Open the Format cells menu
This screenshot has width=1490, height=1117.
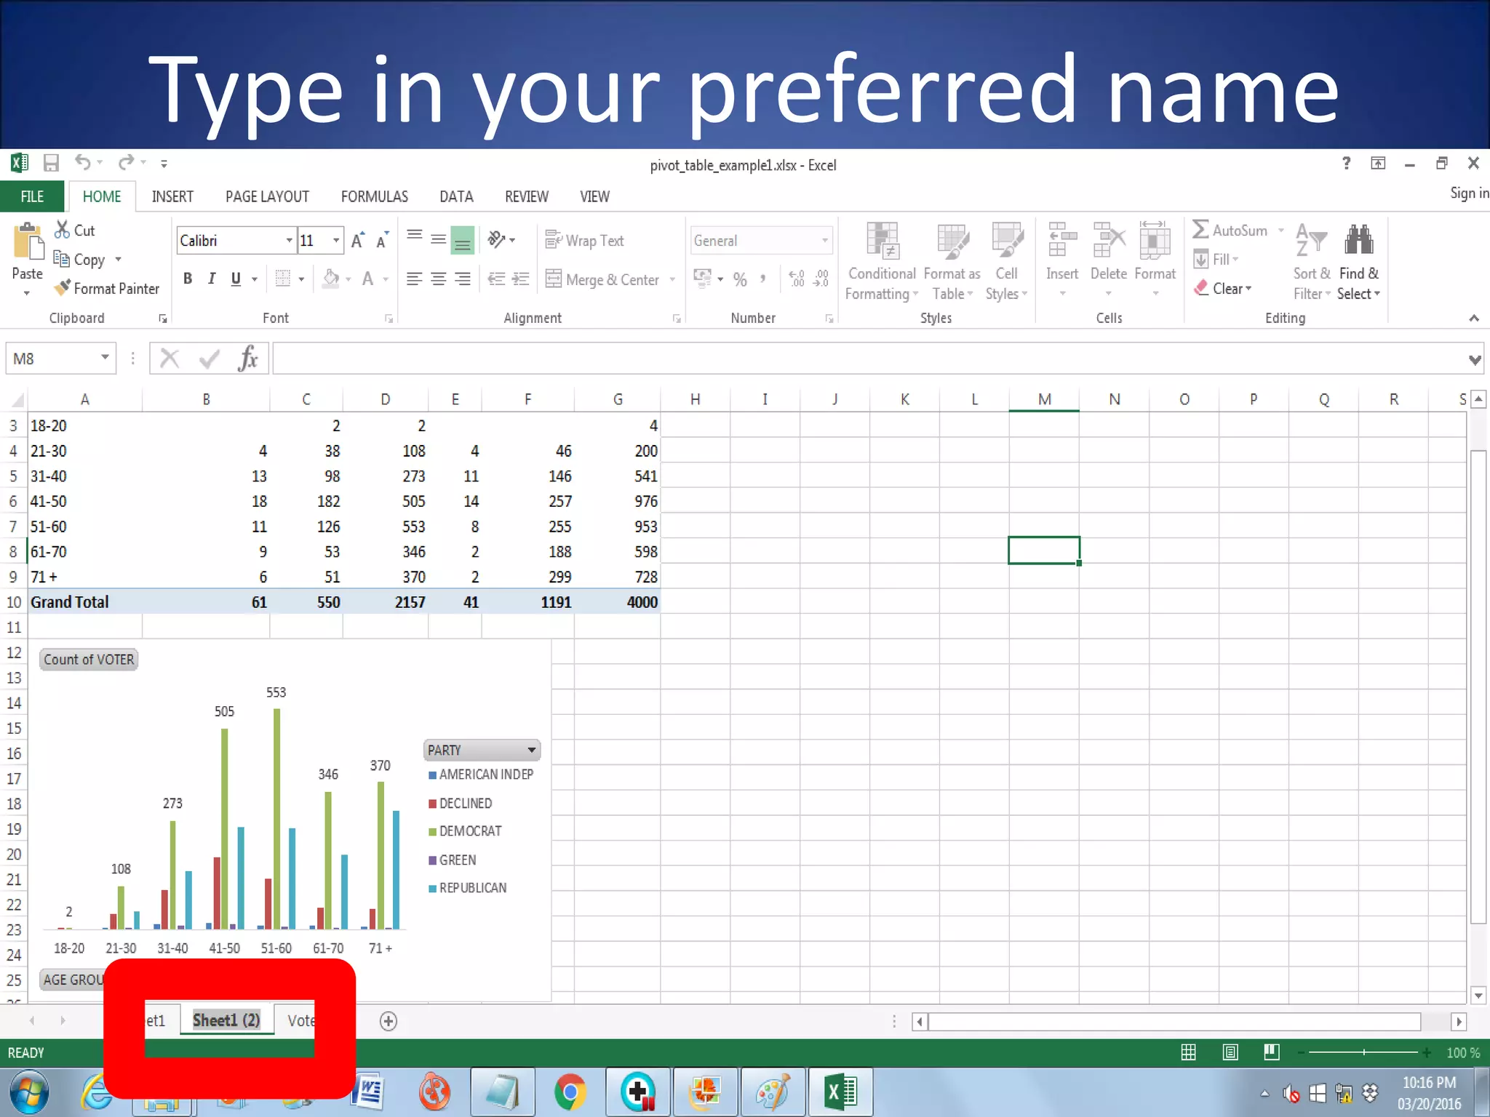1155,260
